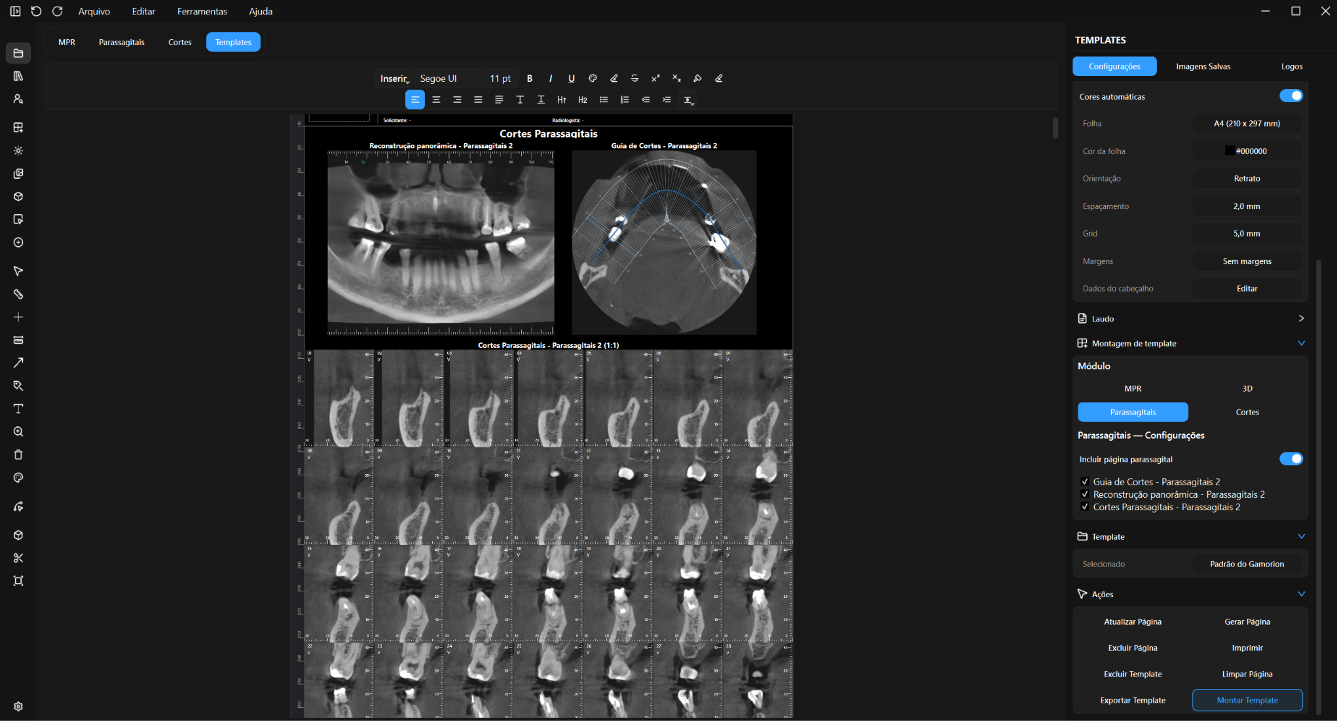Toggle Incluir página parassagital switch
Screen dimensions: 1337x721
coord(1291,459)
